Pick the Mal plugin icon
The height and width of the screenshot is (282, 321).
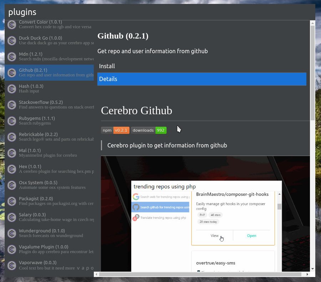click(x=12, y=153)
